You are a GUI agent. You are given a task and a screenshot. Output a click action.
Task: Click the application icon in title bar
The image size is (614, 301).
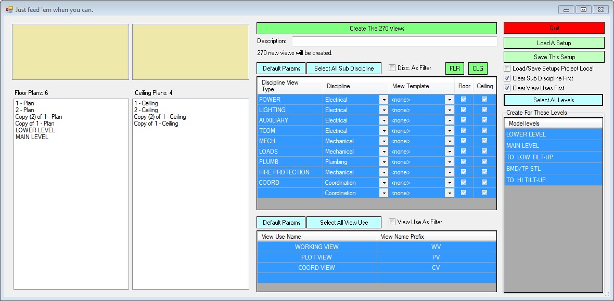[9, 9]
